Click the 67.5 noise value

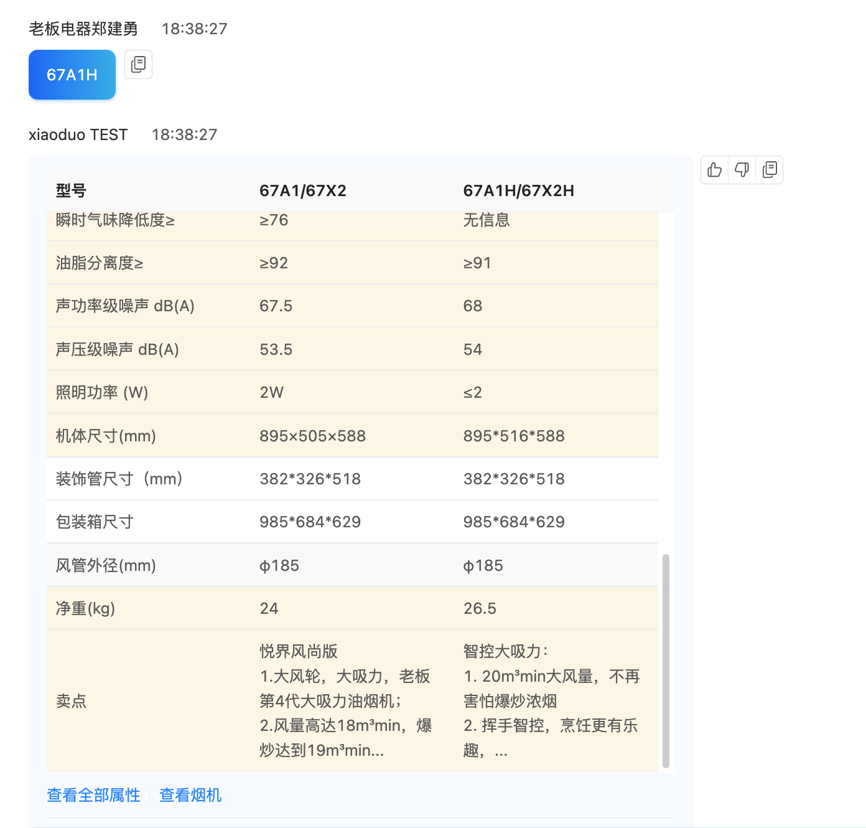[276, 306]
